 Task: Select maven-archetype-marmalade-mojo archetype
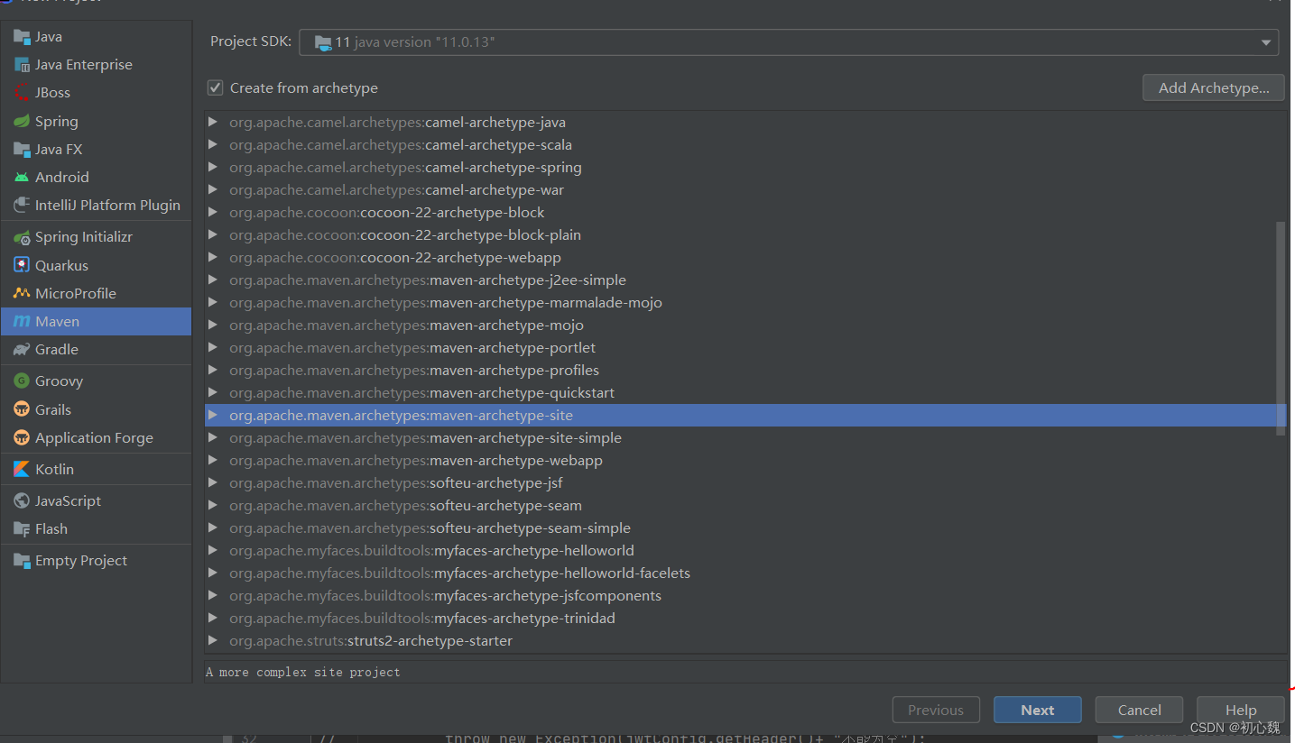point(745,302)
